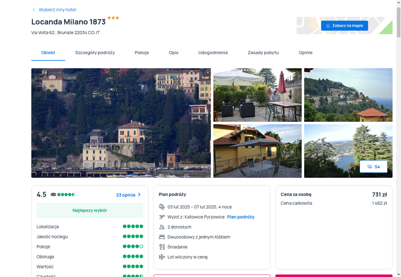
Task: Open the 23 opinie reviews link
Action: click(126, 195)
